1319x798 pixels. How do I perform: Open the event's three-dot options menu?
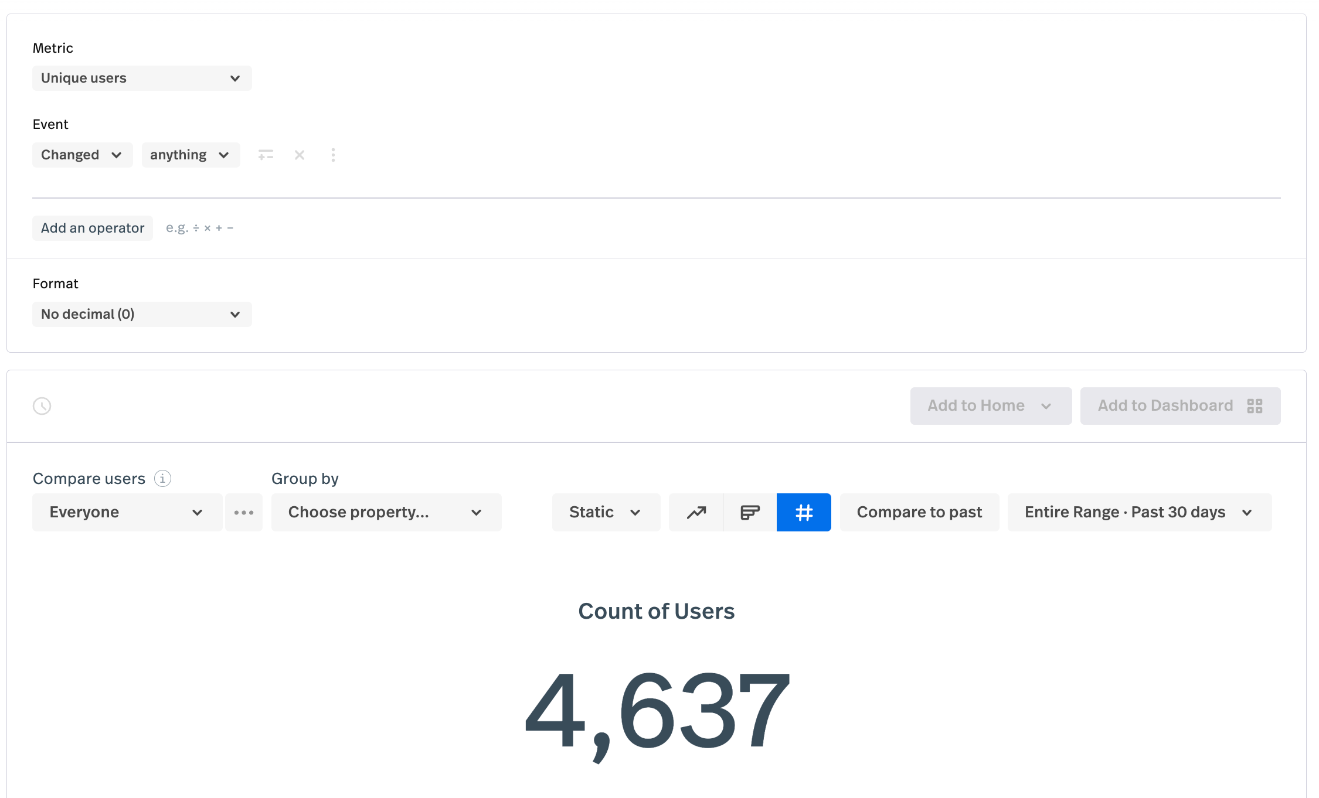point(333,155)
